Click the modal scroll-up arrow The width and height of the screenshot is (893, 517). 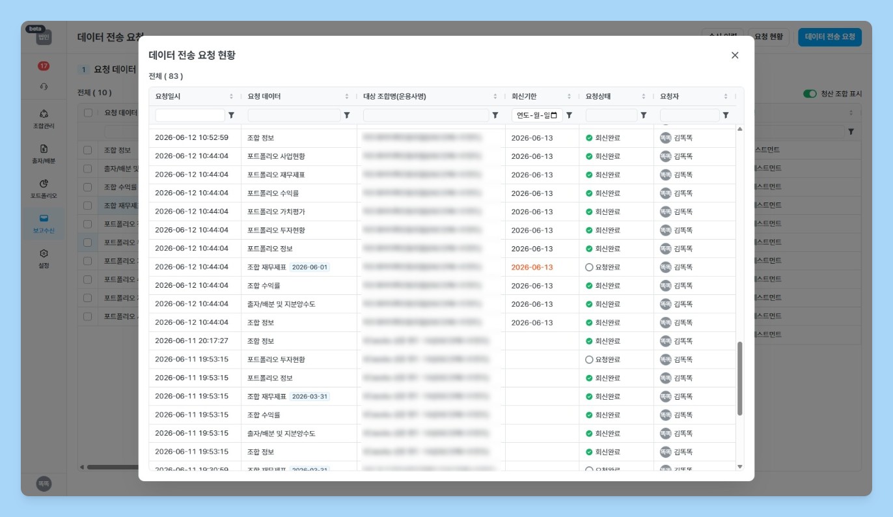(739, 129)
